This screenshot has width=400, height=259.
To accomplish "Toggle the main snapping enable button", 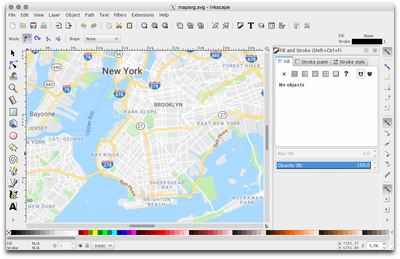I will 387,52.
